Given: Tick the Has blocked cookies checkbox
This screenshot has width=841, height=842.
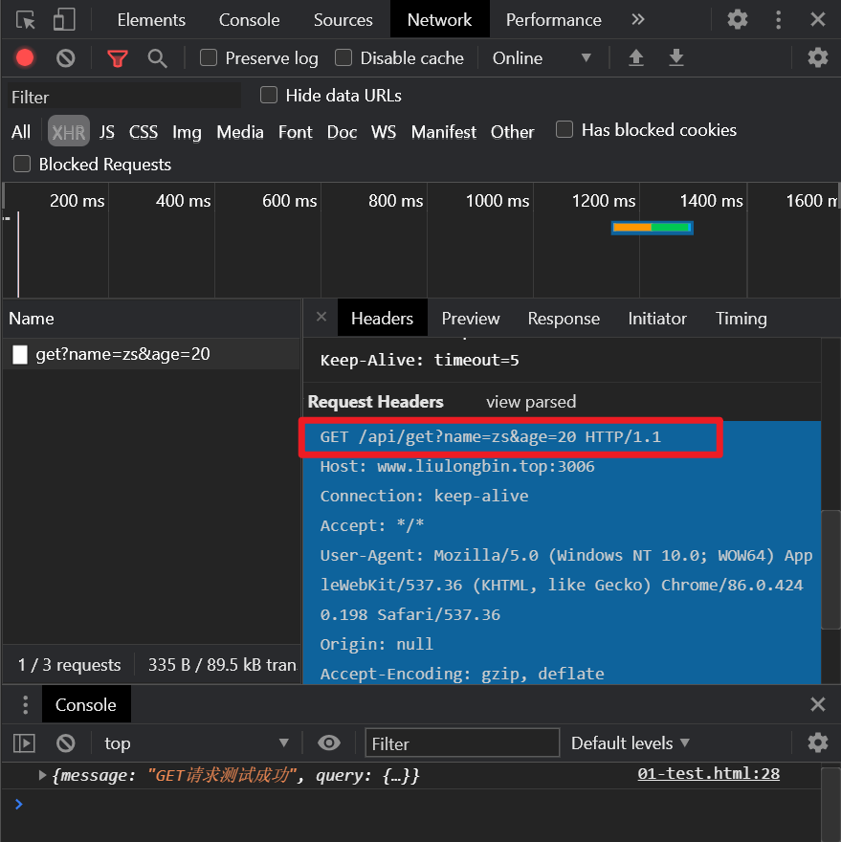Looking at the screenshot, I should (564, 129).
